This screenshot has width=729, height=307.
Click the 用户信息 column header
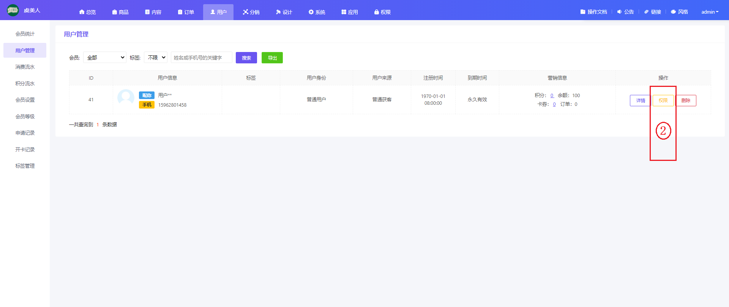167,78
